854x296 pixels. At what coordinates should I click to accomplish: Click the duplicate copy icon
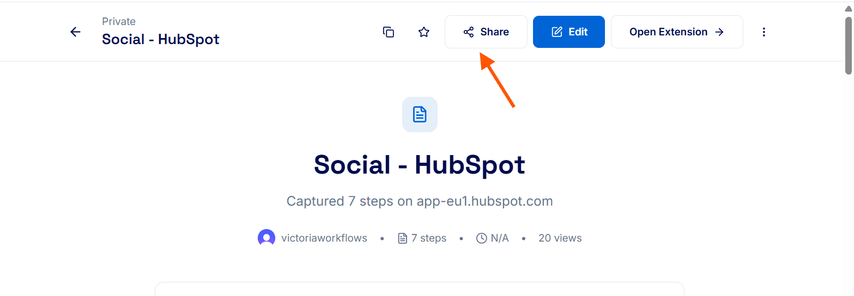coord(389,32)
